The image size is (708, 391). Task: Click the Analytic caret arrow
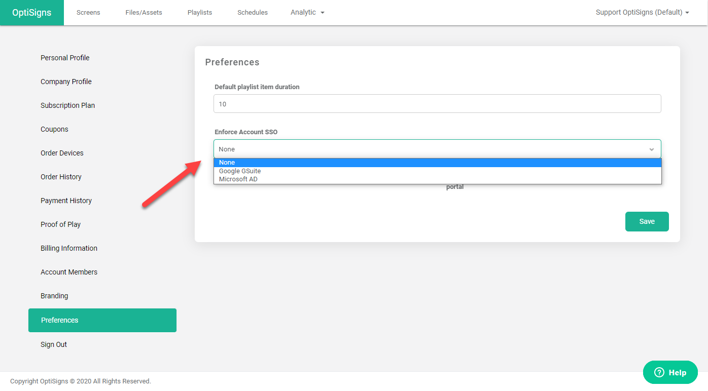(323, 13)
